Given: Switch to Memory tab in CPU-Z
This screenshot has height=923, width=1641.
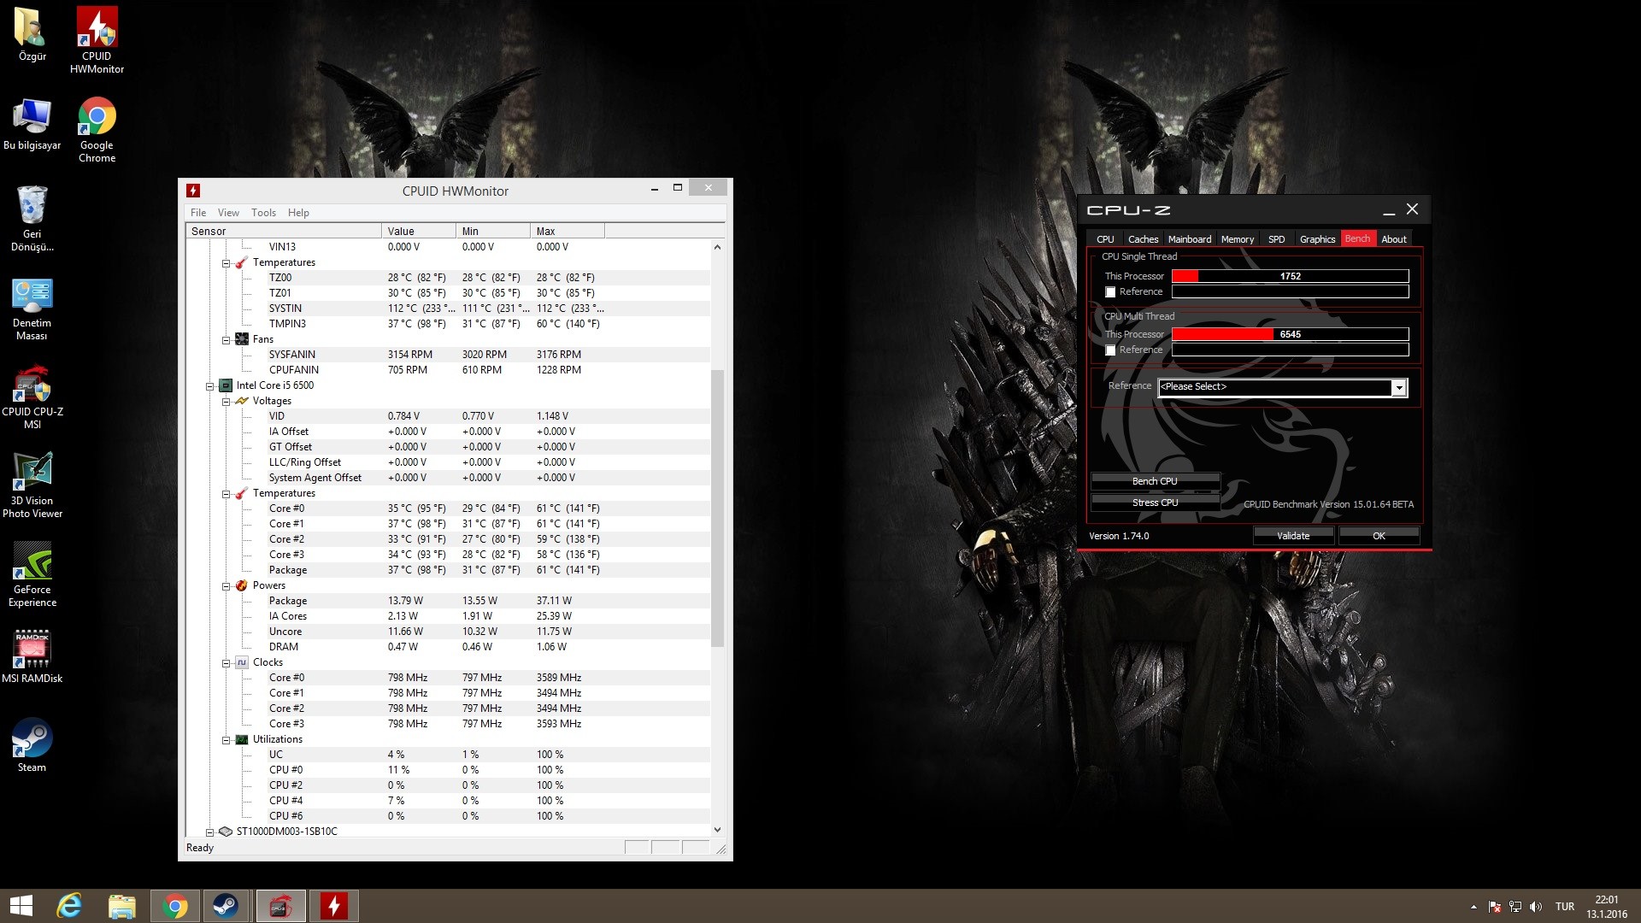Looking at the screenshot, I should point(1238,239).
